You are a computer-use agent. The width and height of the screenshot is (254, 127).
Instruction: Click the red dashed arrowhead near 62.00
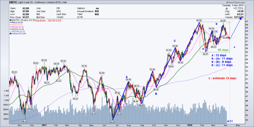pos(229,38)
